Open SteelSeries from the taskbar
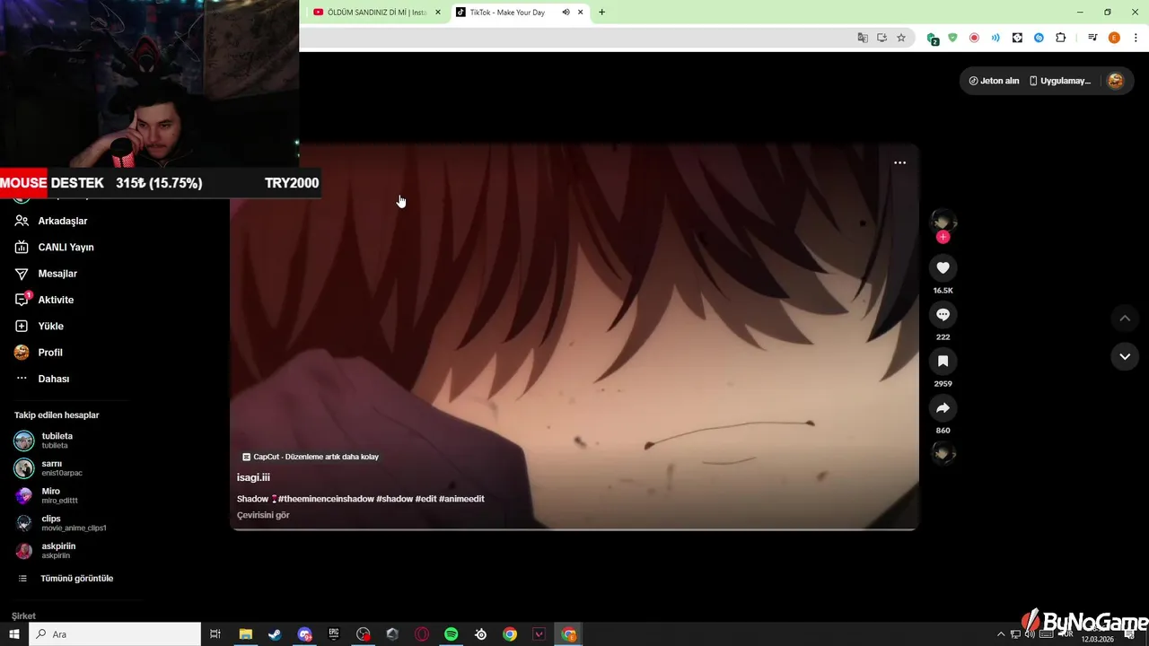This screenshot has height=646, width=1149. (481, 634)
